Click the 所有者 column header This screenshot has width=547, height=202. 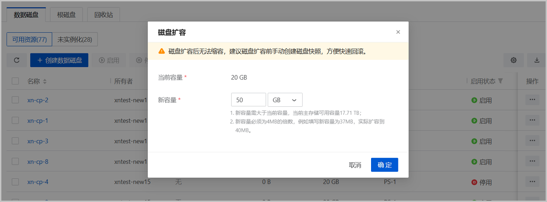124,81
